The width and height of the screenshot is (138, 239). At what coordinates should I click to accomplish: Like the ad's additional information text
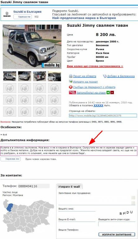point(11,159)
